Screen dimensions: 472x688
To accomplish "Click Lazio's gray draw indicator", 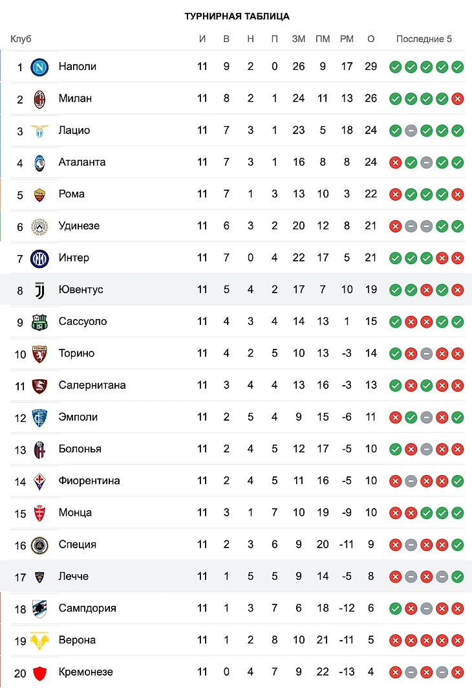I will click(411, 130).
